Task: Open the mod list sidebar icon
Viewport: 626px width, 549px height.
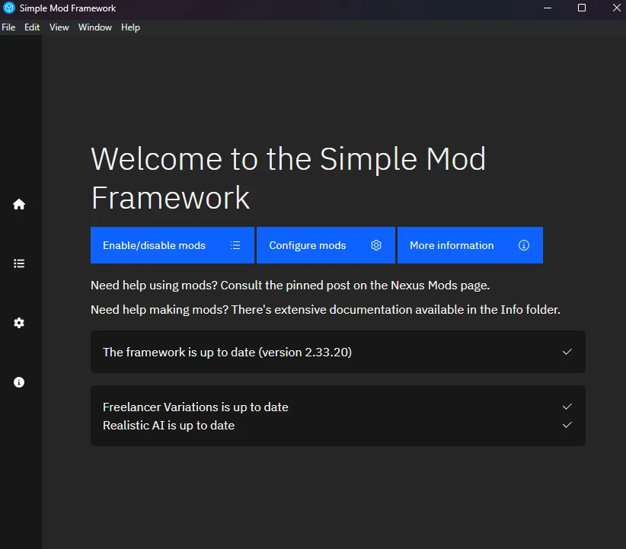Action: tap(19, 263)
